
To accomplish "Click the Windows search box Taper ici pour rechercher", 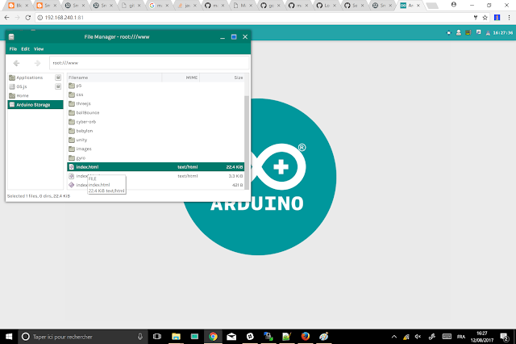I will (x=81, y=337).
